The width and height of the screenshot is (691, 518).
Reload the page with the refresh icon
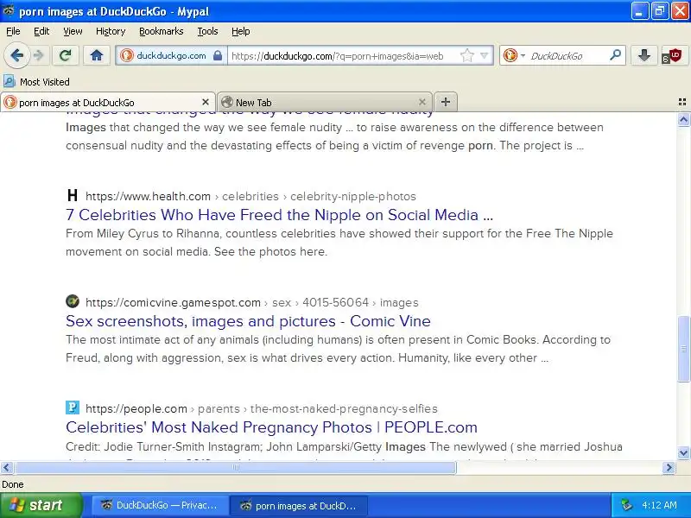click(66, 55)
